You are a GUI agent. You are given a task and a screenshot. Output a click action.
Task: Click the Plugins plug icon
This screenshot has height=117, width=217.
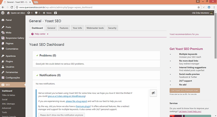(x=3, y=61)
